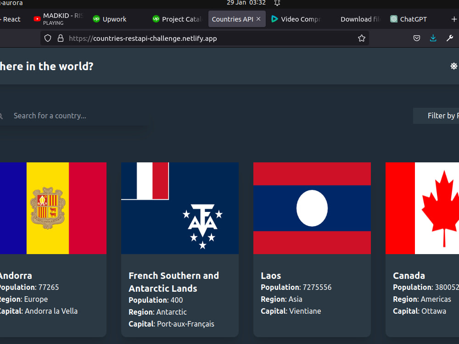Open the Laos country title
Viewport: 459px width, 344px height.
pyautogui.click(x=271, y=276)
